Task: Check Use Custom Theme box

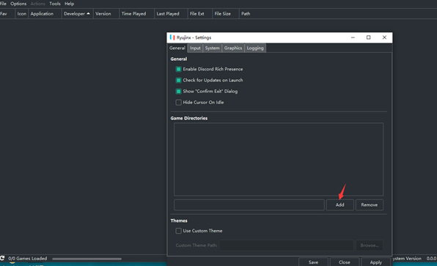Action: (x=178, y=231)
